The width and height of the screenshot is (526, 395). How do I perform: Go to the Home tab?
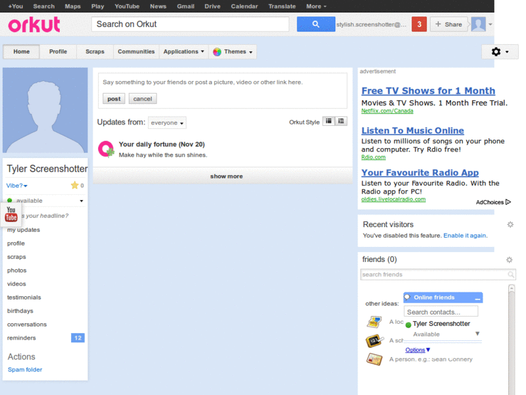tap(22, 52)
